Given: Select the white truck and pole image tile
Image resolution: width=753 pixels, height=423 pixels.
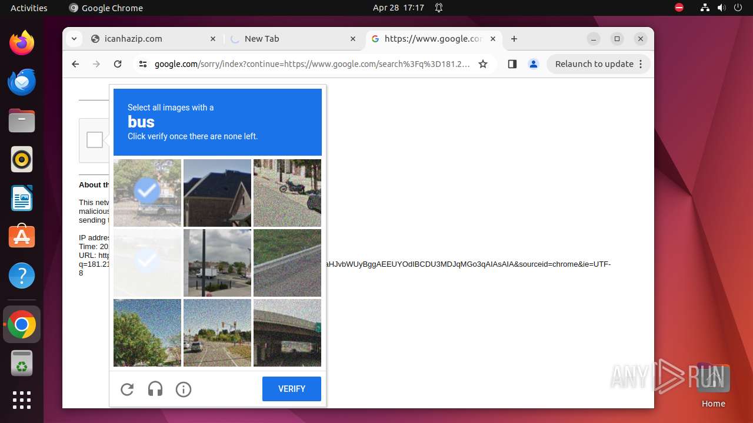Looking at the screenshot, I should (217, 263).
